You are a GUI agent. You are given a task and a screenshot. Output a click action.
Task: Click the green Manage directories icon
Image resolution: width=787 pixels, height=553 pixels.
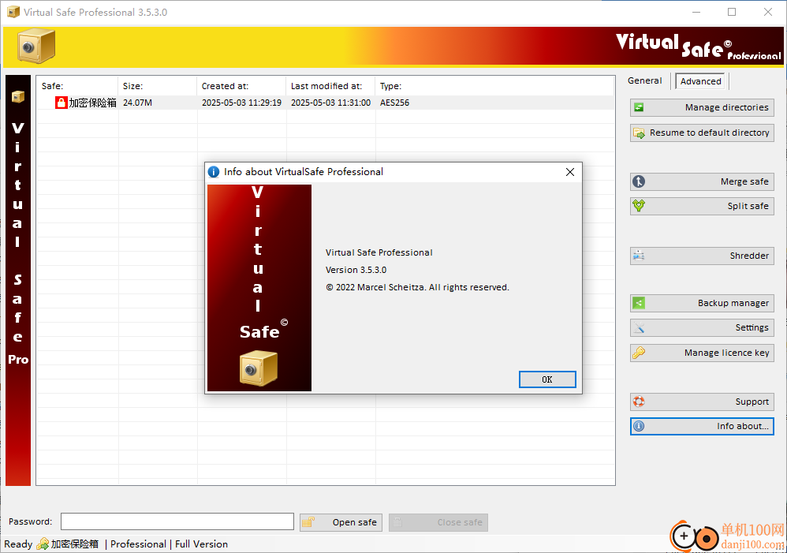click(639, 107)
